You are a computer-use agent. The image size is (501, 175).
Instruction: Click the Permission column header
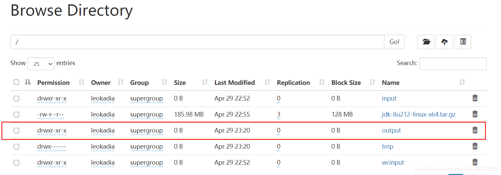(53, 82)
